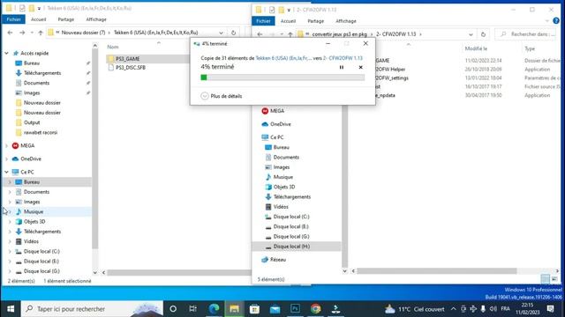Click the green copy progress bar
Viewport: 565px width, 317px height.
[282, 77]
